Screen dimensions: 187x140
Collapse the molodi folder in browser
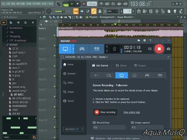click(12, 45)
